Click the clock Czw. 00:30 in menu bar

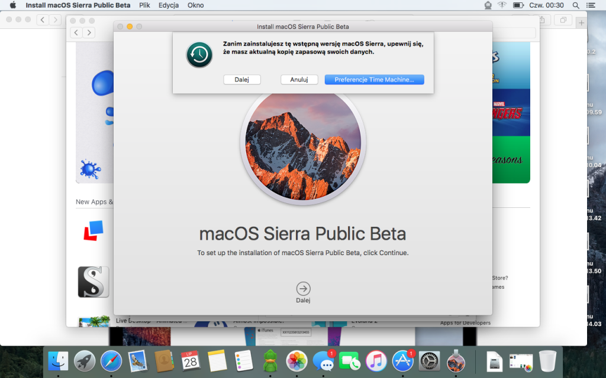546,5
